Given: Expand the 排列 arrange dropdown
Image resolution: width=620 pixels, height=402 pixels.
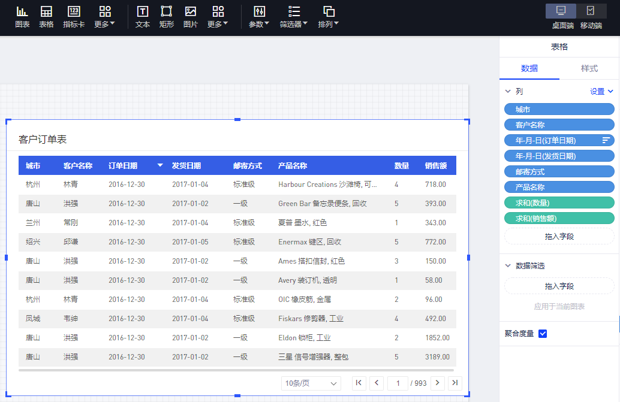Looking at the screenshot, I should point(329,17).
